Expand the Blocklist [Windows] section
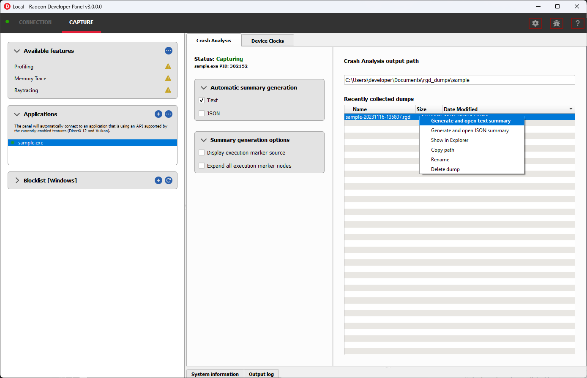587x378 pixels. [x=17, y=180]
